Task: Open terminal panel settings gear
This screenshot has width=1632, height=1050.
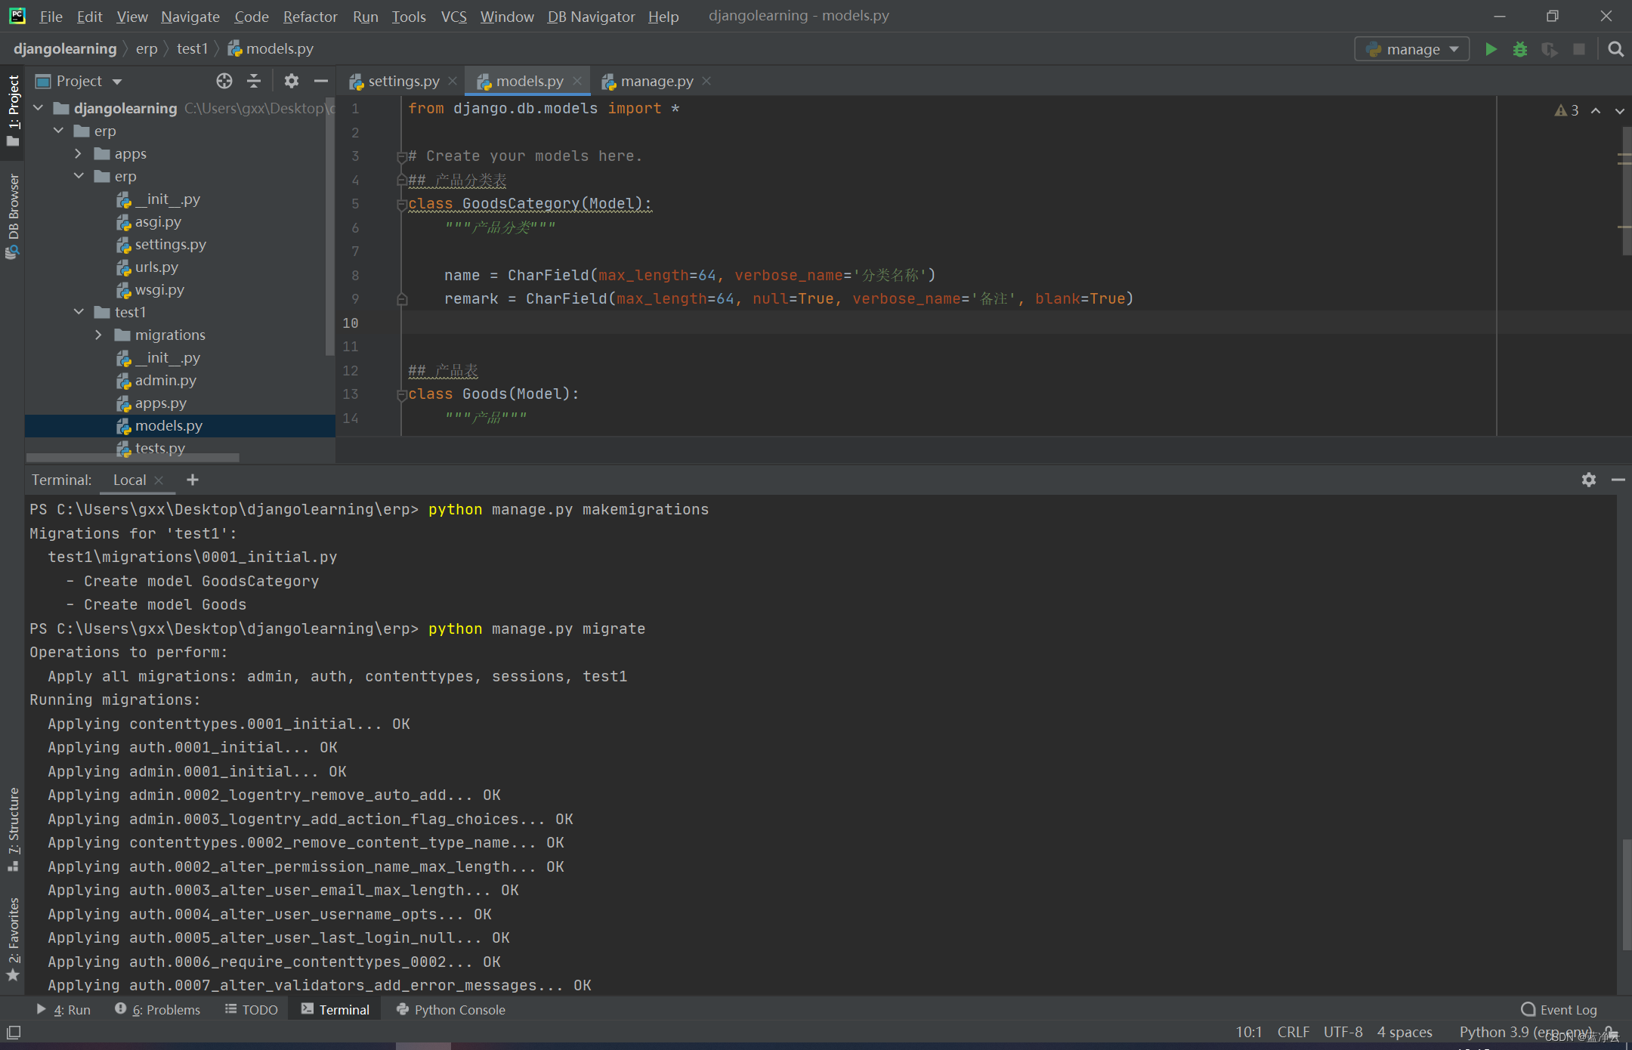Action: [1589, 480]
